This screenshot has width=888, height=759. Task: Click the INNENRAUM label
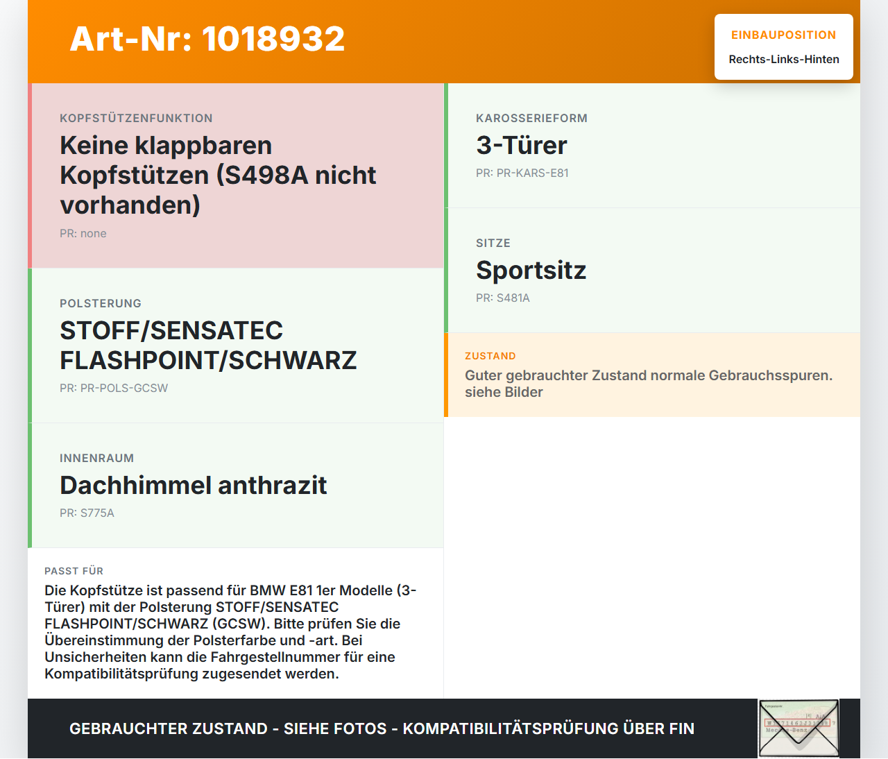97,459
